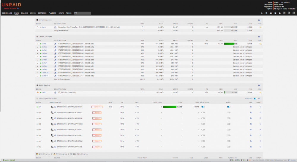
Task: Go to the Plugins menu
Action: (x=53, y=13)
